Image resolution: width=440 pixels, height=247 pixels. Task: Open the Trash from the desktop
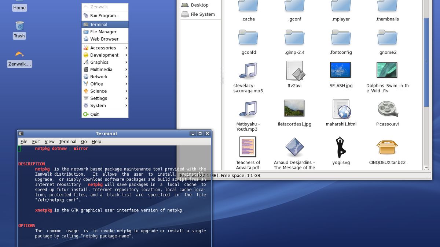[19, 26]
